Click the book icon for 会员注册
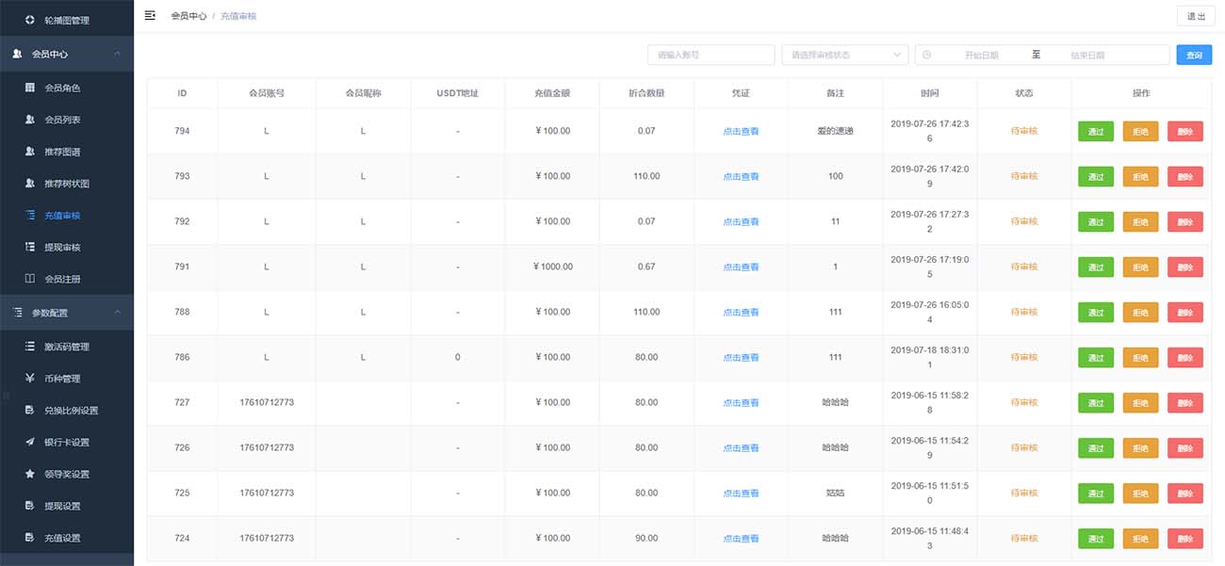 point(29,279)
